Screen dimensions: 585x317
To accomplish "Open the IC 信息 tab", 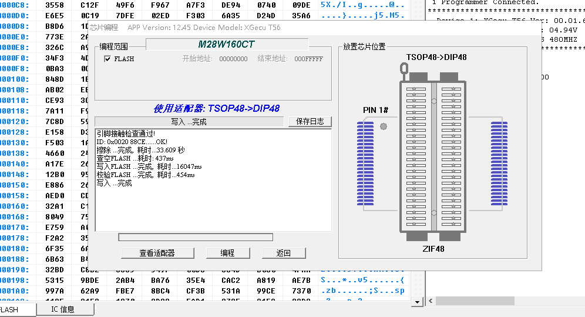I will click(63, 309).
